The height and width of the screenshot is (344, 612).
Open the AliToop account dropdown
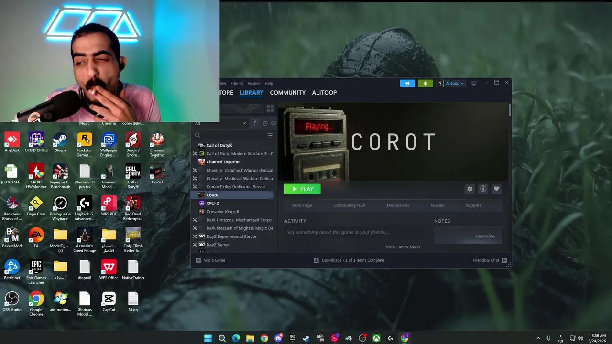click(454, 84)
